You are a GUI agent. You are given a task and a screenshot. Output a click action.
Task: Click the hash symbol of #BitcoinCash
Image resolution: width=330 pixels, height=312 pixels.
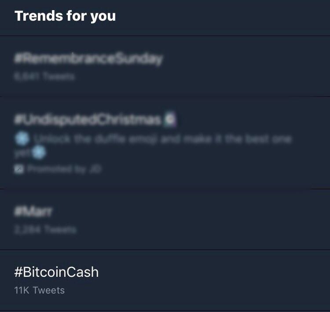pos(18,272)
